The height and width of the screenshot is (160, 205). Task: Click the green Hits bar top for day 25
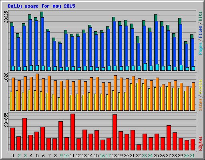(x=156, y=18)
